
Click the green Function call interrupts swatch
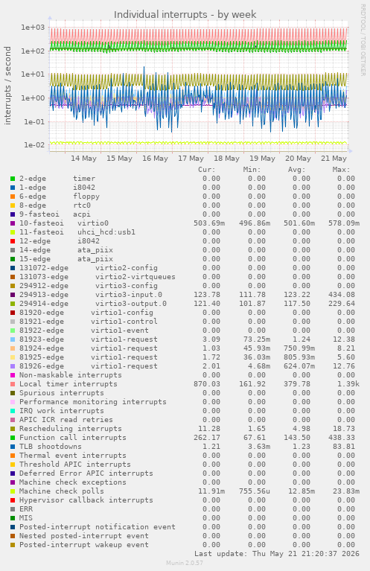13,438
